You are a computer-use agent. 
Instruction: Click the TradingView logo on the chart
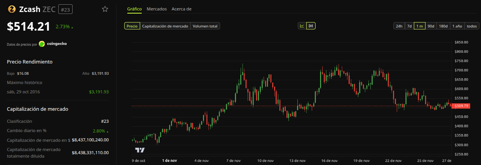[140, 150]
